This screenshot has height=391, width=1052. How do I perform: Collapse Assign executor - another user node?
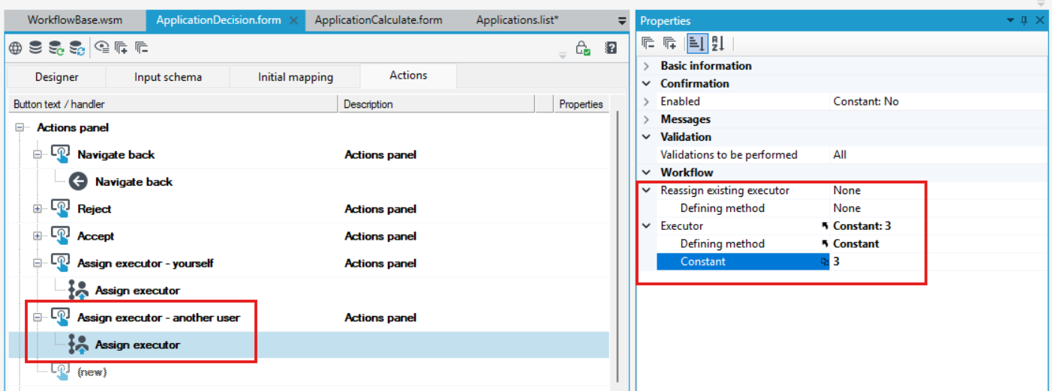pos(38,318)
